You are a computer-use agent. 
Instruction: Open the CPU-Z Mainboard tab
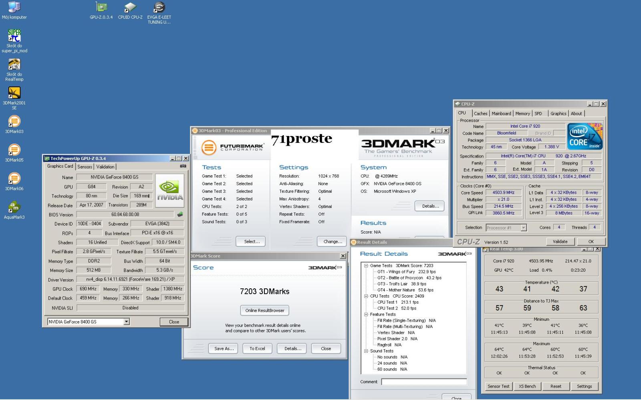click(x=501, y=114)
